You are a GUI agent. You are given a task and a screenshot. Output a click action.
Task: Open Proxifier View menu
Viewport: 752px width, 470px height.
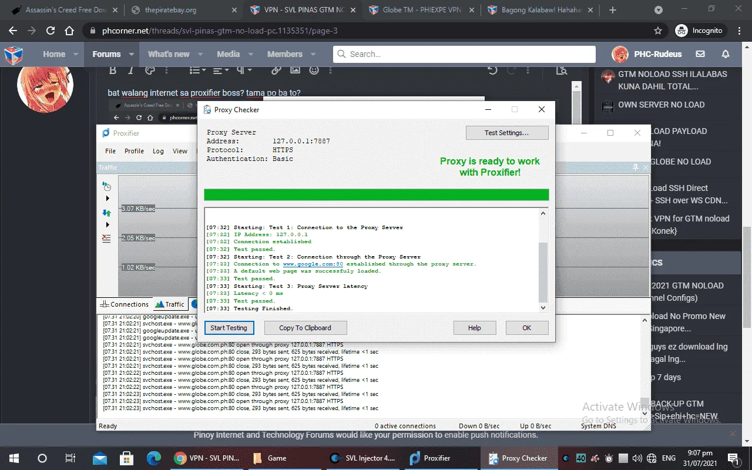click(180, 151)
